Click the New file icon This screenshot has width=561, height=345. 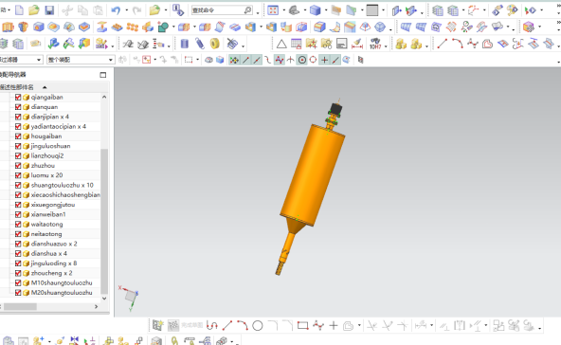(19, 10)
